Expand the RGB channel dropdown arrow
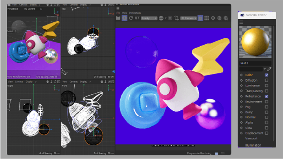This screenshot has height=159, width=283. (166, 18)
